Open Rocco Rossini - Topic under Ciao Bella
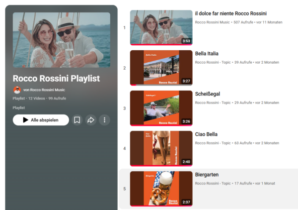The image size is (298, 210). click(213, 143)
